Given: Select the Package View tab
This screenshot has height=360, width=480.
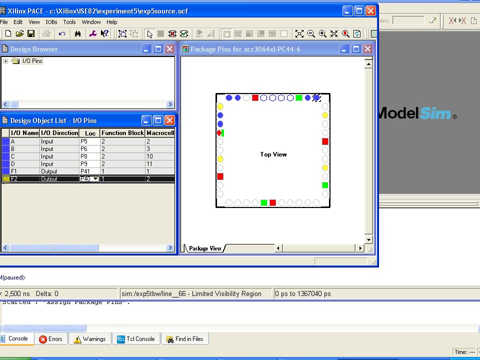Looking at the screenshot, I should click(205, 248).
